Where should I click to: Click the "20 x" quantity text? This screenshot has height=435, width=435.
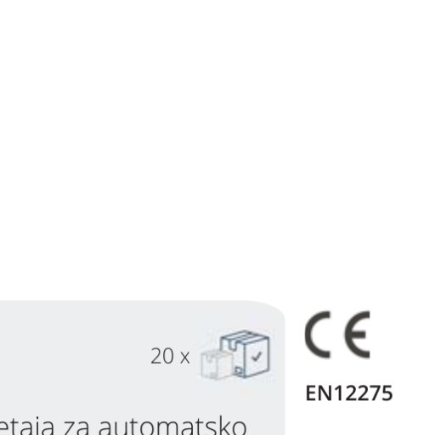[x=170, y=356]
